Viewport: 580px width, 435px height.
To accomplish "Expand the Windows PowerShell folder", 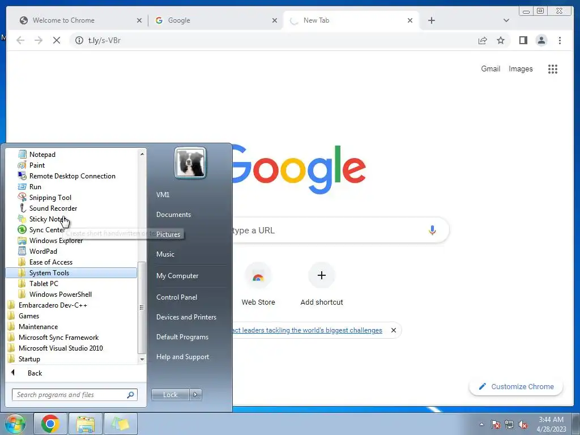I will (60, 294).
